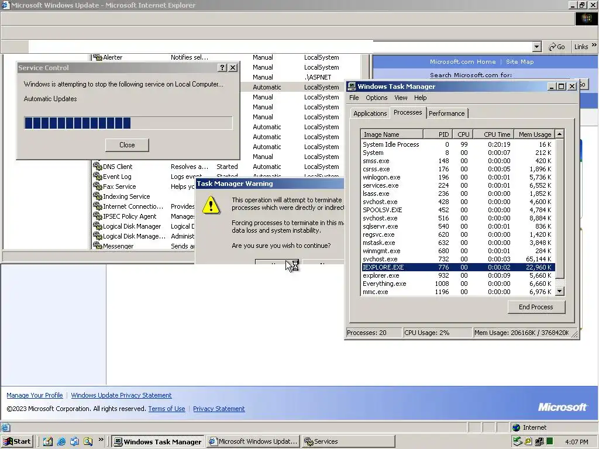Launch Internet Explorer from Quick Launch
The width and height of the screenshot is (599, 449).
pyautogui.click(x=61, y=441)
